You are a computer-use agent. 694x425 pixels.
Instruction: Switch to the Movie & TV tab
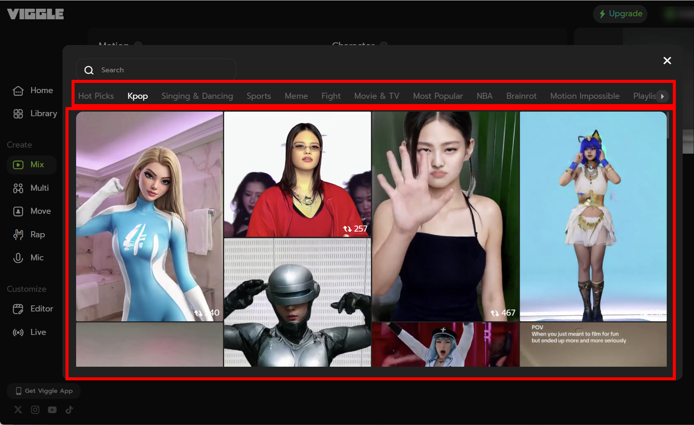click(377, 96)
